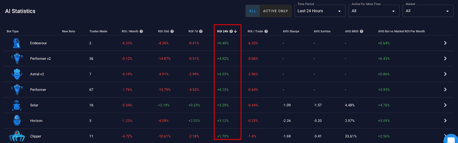This screenshot has height=143, width=458.
Task: Sort by AVG Bot vs Market ROI column
Action: click(401, 31)
